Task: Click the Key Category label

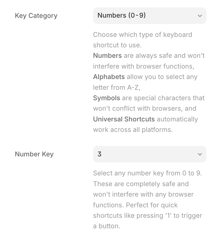Action: pyautogui.click(x=36, y=16)
